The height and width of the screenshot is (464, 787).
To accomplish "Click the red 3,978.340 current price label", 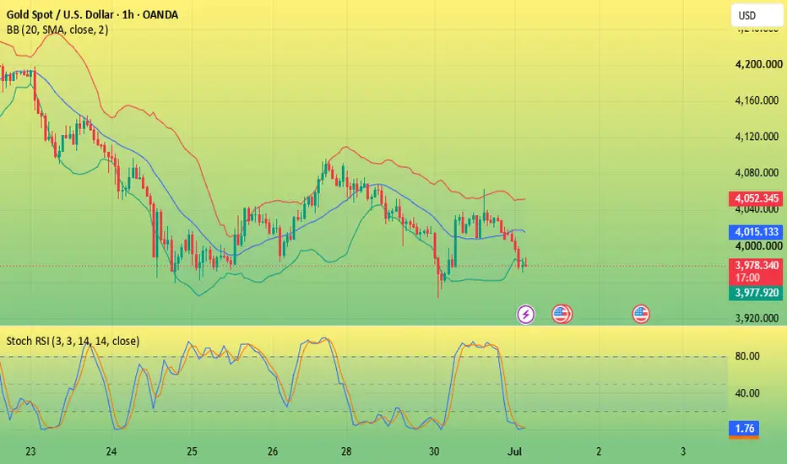I will pos(756,266).
